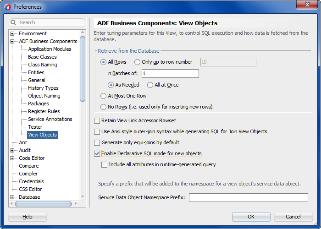Expand the Audit node
The image size is (321, 229).
12,150
